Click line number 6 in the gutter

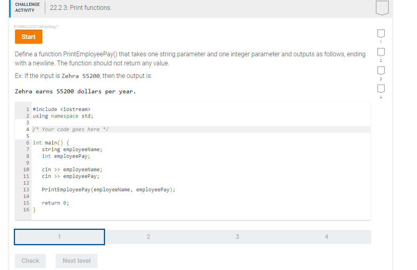(28, 142)
